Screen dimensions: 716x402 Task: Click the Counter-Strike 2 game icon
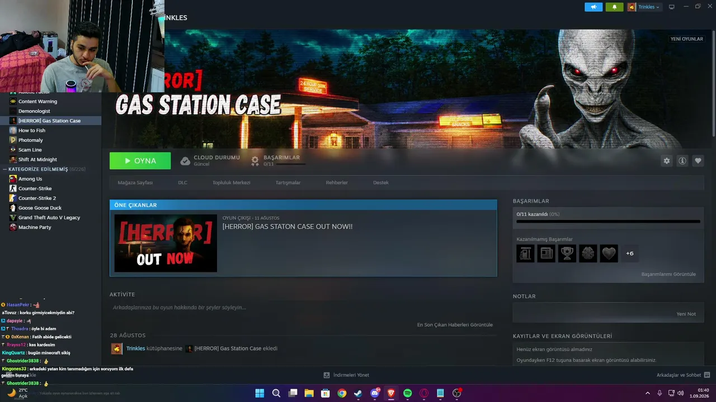tap(13, 198)
